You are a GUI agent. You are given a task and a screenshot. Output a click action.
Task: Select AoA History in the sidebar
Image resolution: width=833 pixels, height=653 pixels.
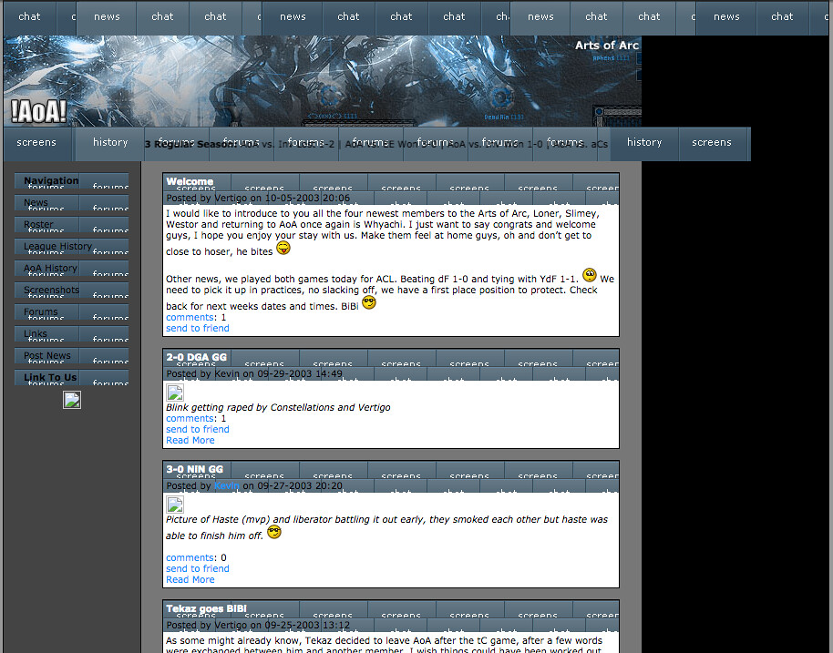coord(50,268)
